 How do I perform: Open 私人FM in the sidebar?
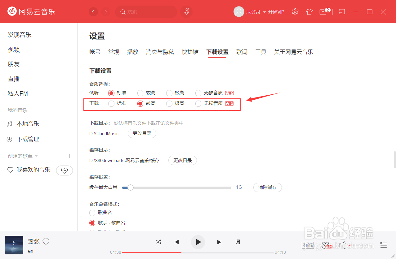[18, 93]
